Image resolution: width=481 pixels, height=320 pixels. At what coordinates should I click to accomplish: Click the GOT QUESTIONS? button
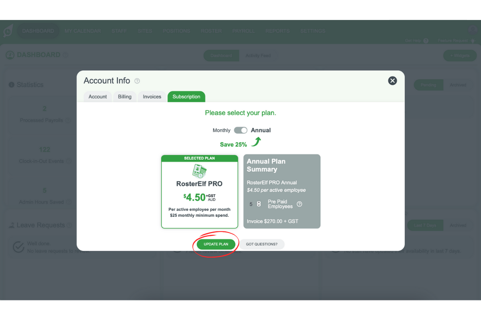click(262, 244)
